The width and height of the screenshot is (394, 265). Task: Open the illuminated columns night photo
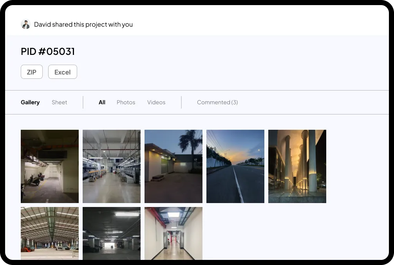click(x=297, y=166)
